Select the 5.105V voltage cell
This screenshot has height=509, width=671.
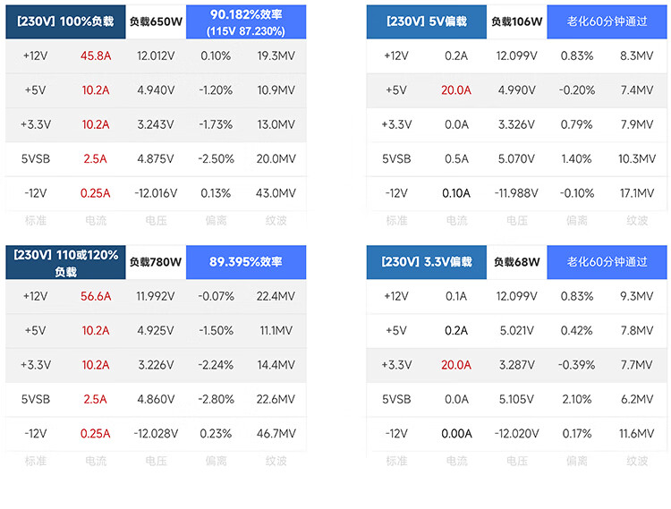517,400
